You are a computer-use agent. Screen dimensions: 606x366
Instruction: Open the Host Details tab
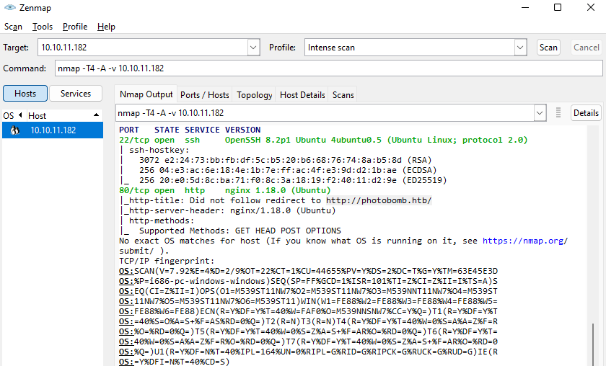tap(302, 95)
